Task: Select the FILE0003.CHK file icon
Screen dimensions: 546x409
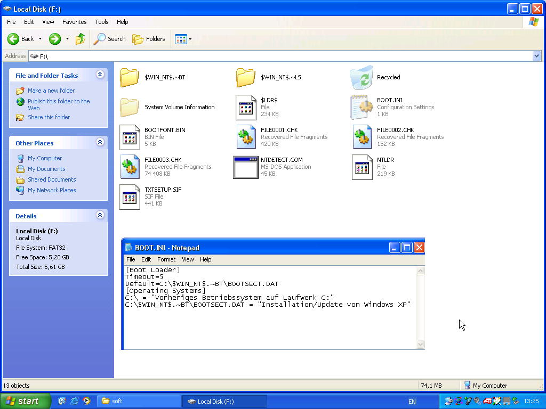Action: [x=130, y=167]
